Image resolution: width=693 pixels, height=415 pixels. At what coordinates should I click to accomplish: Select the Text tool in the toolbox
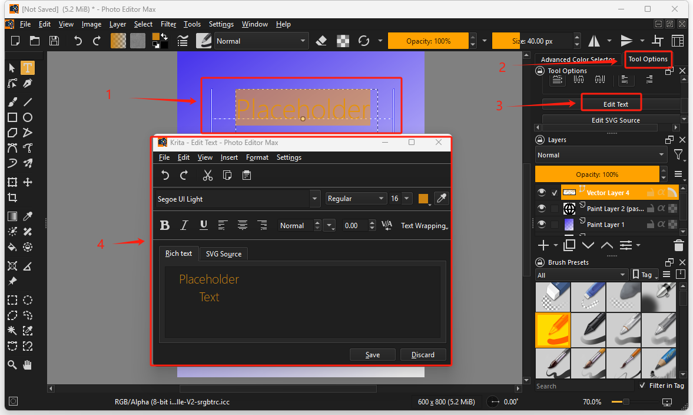28,68
